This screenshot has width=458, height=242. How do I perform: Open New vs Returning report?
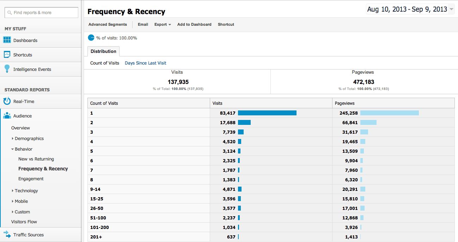(x=36, y=159)
